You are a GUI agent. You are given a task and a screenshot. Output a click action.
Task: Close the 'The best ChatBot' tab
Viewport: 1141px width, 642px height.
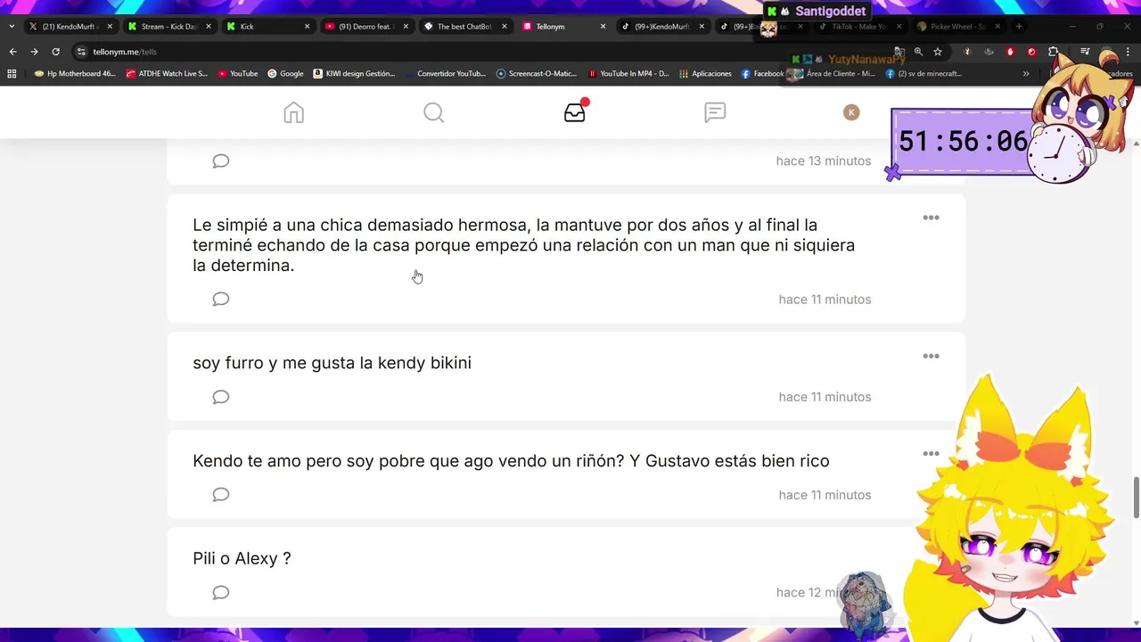(504, 27)
